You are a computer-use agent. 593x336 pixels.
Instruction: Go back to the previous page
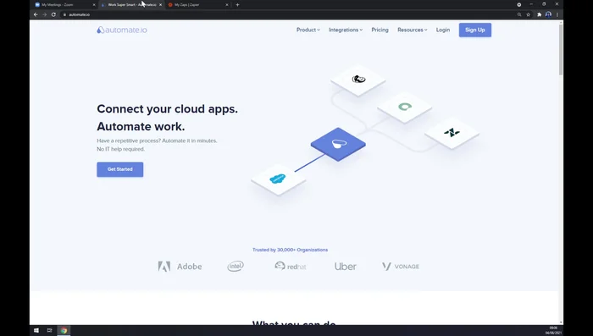(x=36, y=14)
